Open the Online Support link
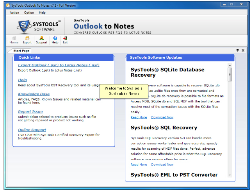This screenshot has height=190, width=251. 32,130
